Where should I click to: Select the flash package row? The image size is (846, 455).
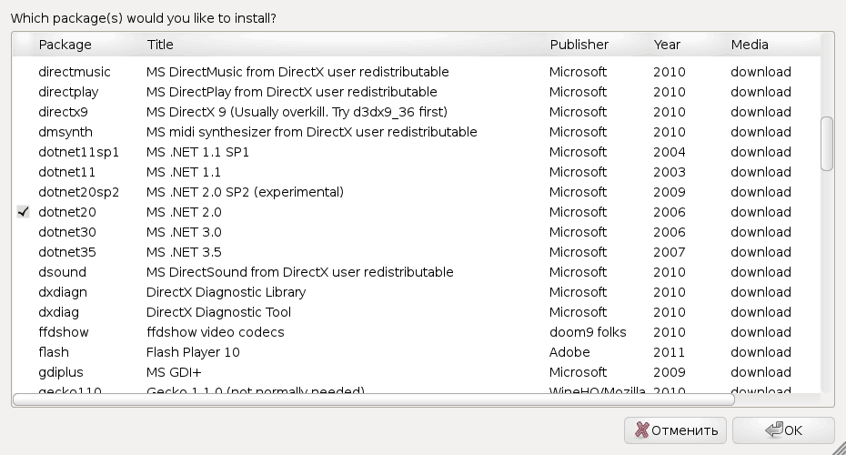(x=416, y=352)
